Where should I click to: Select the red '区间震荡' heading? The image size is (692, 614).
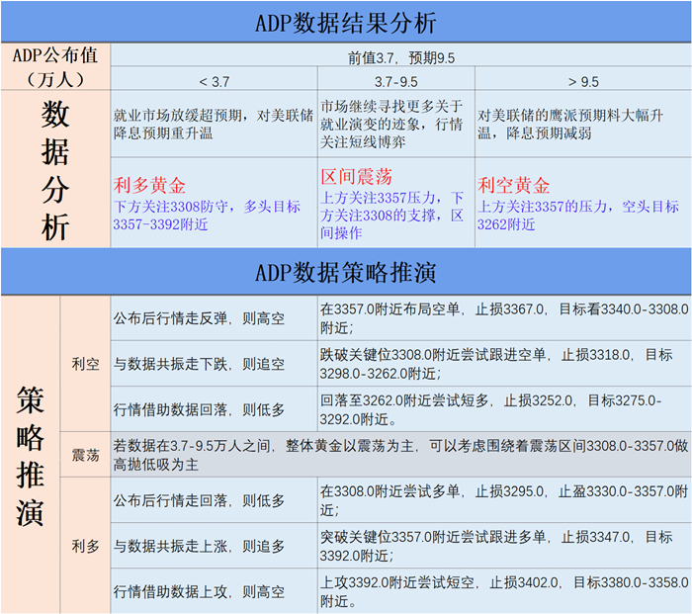(357, 177)
